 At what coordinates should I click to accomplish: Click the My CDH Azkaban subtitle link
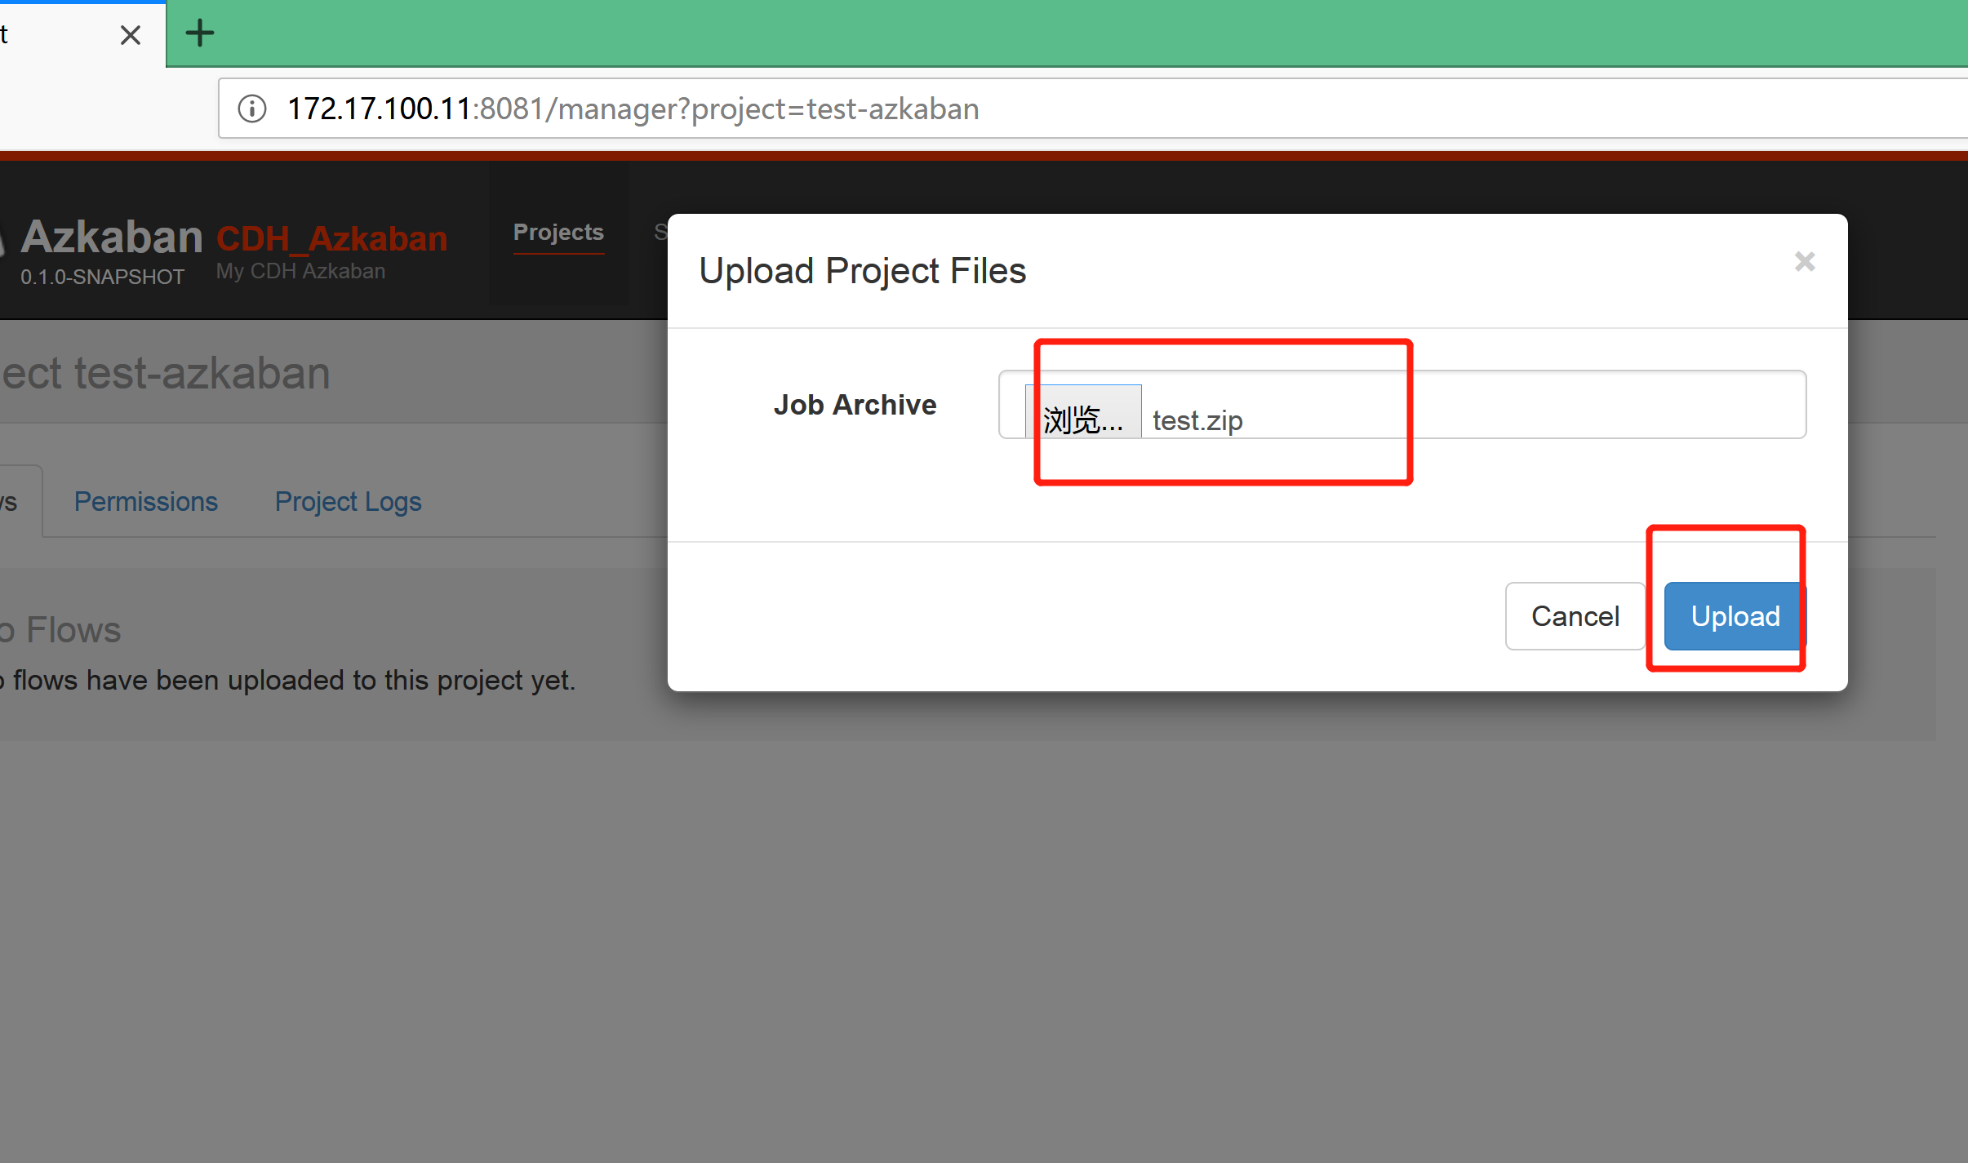(x=303, y=270)
